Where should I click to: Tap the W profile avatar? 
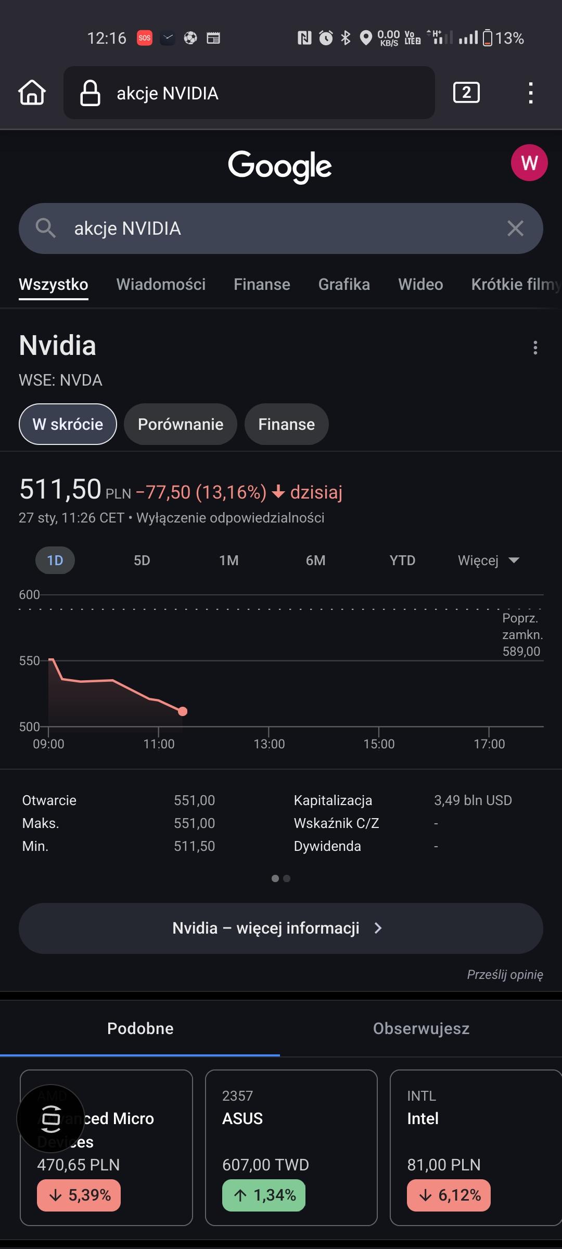[x=529, y=163]
